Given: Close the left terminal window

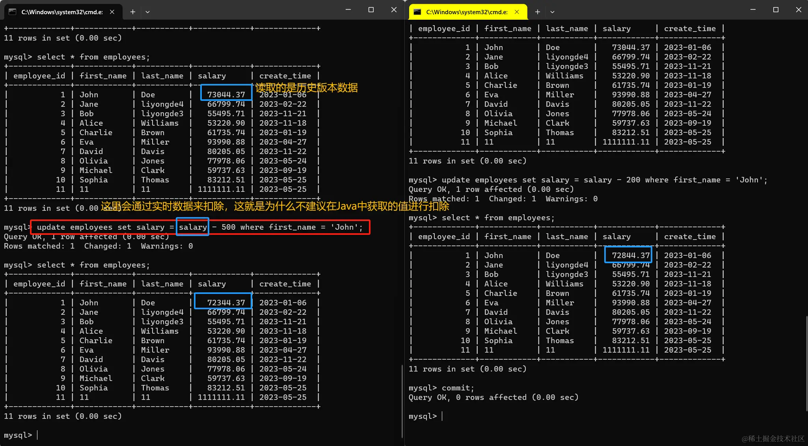Looking at the screenshot, I should [394, 9].
